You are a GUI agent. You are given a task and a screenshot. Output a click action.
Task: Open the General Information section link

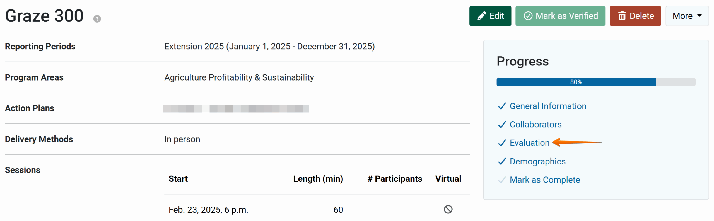tap(548, 106)
